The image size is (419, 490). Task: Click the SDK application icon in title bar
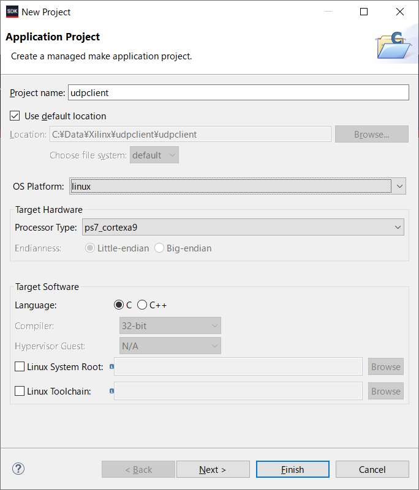coord(12,12)
